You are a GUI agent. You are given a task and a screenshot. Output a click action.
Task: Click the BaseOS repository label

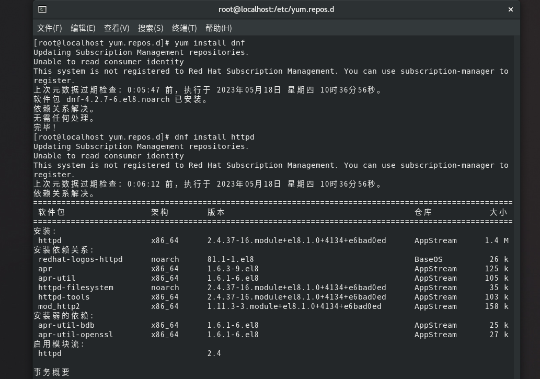coord(429,259)
